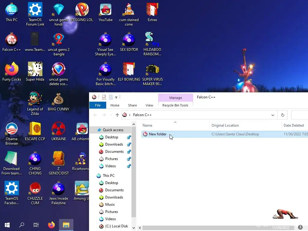Switch to the Home ribbon tab

pos(115,105)
